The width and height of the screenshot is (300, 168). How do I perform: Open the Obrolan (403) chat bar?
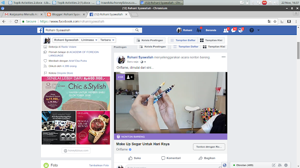pyautogui.click(x=245, y=165)
